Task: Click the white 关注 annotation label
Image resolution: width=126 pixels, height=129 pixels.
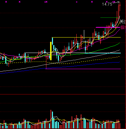Action: tap(123, 21)
